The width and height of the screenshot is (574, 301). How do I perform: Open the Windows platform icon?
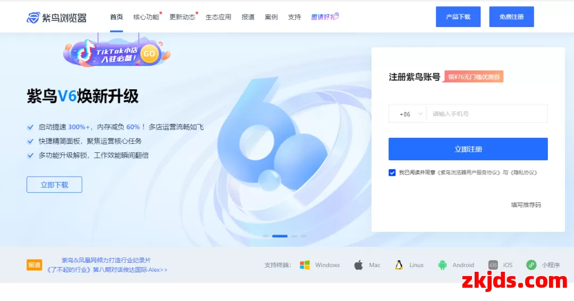click(x=305, y=265)
